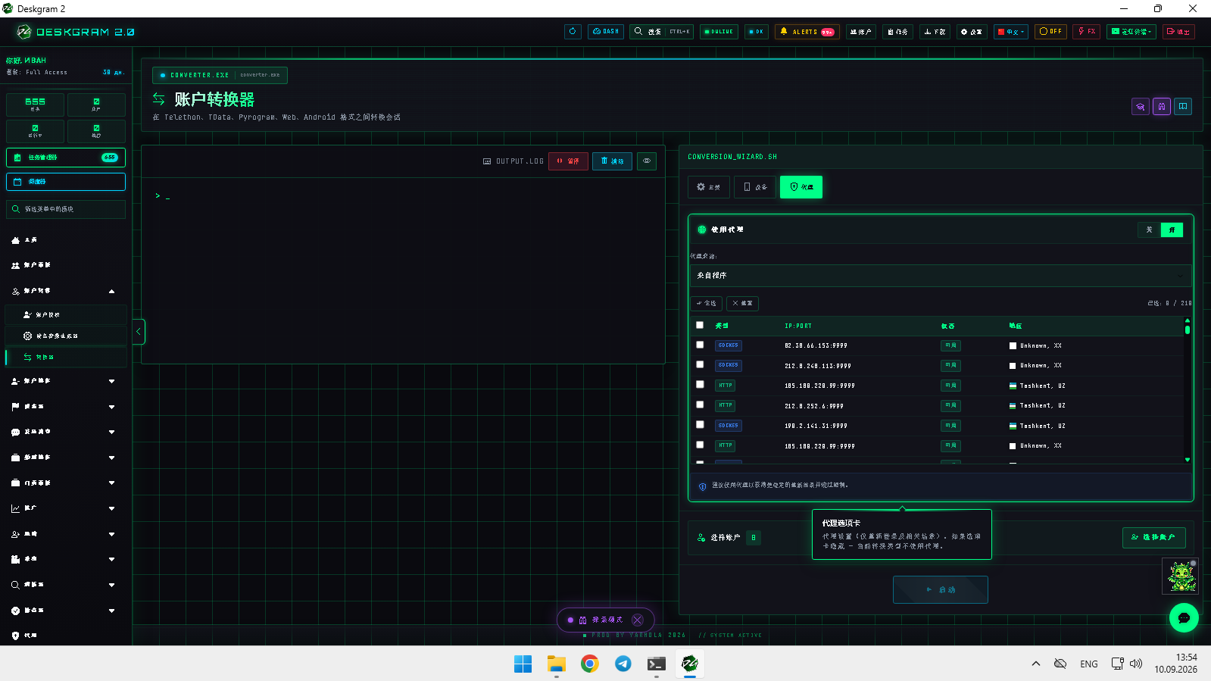1211x681 pixels.
Task: Click the 清除 clear log button
Action: coord(612,161)
